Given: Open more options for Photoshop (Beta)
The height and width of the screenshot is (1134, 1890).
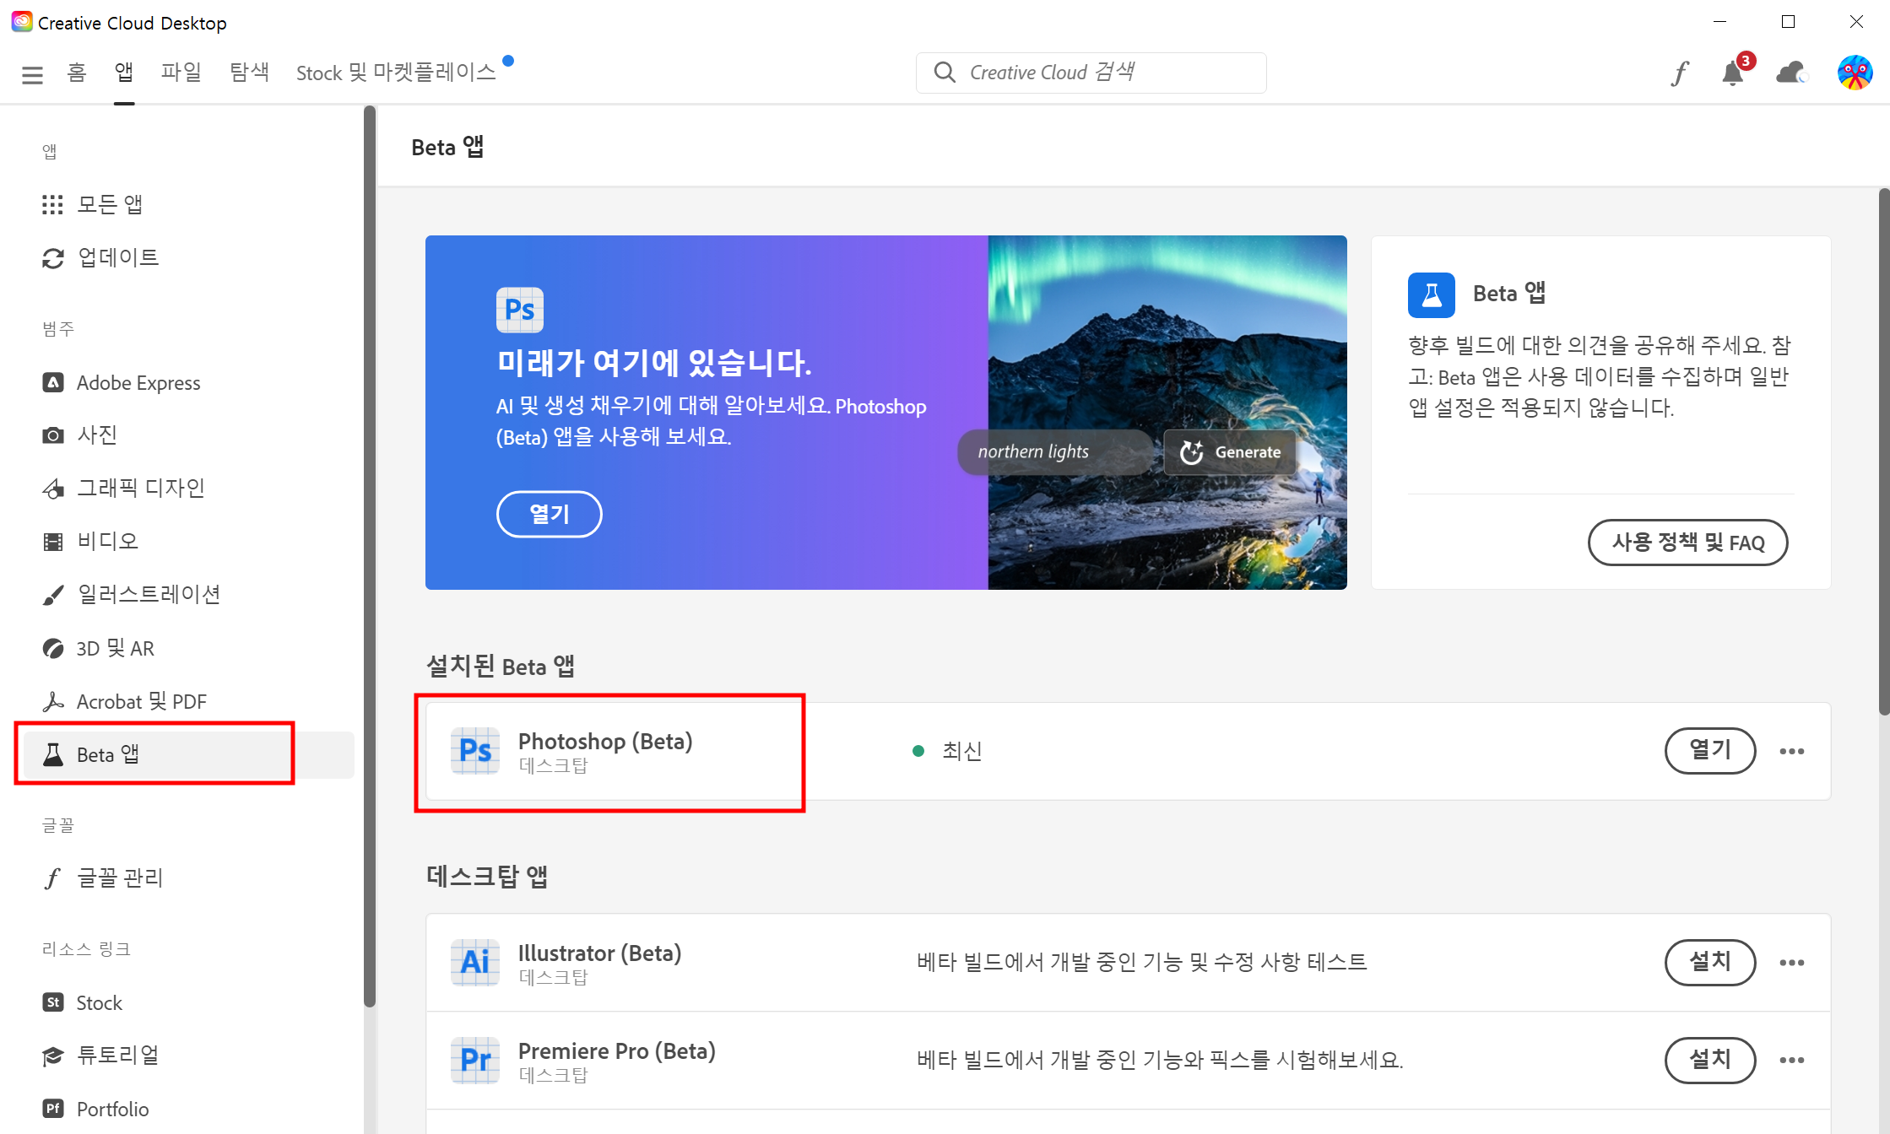Looking at the screenshot, I should (x=1791, y=751).
